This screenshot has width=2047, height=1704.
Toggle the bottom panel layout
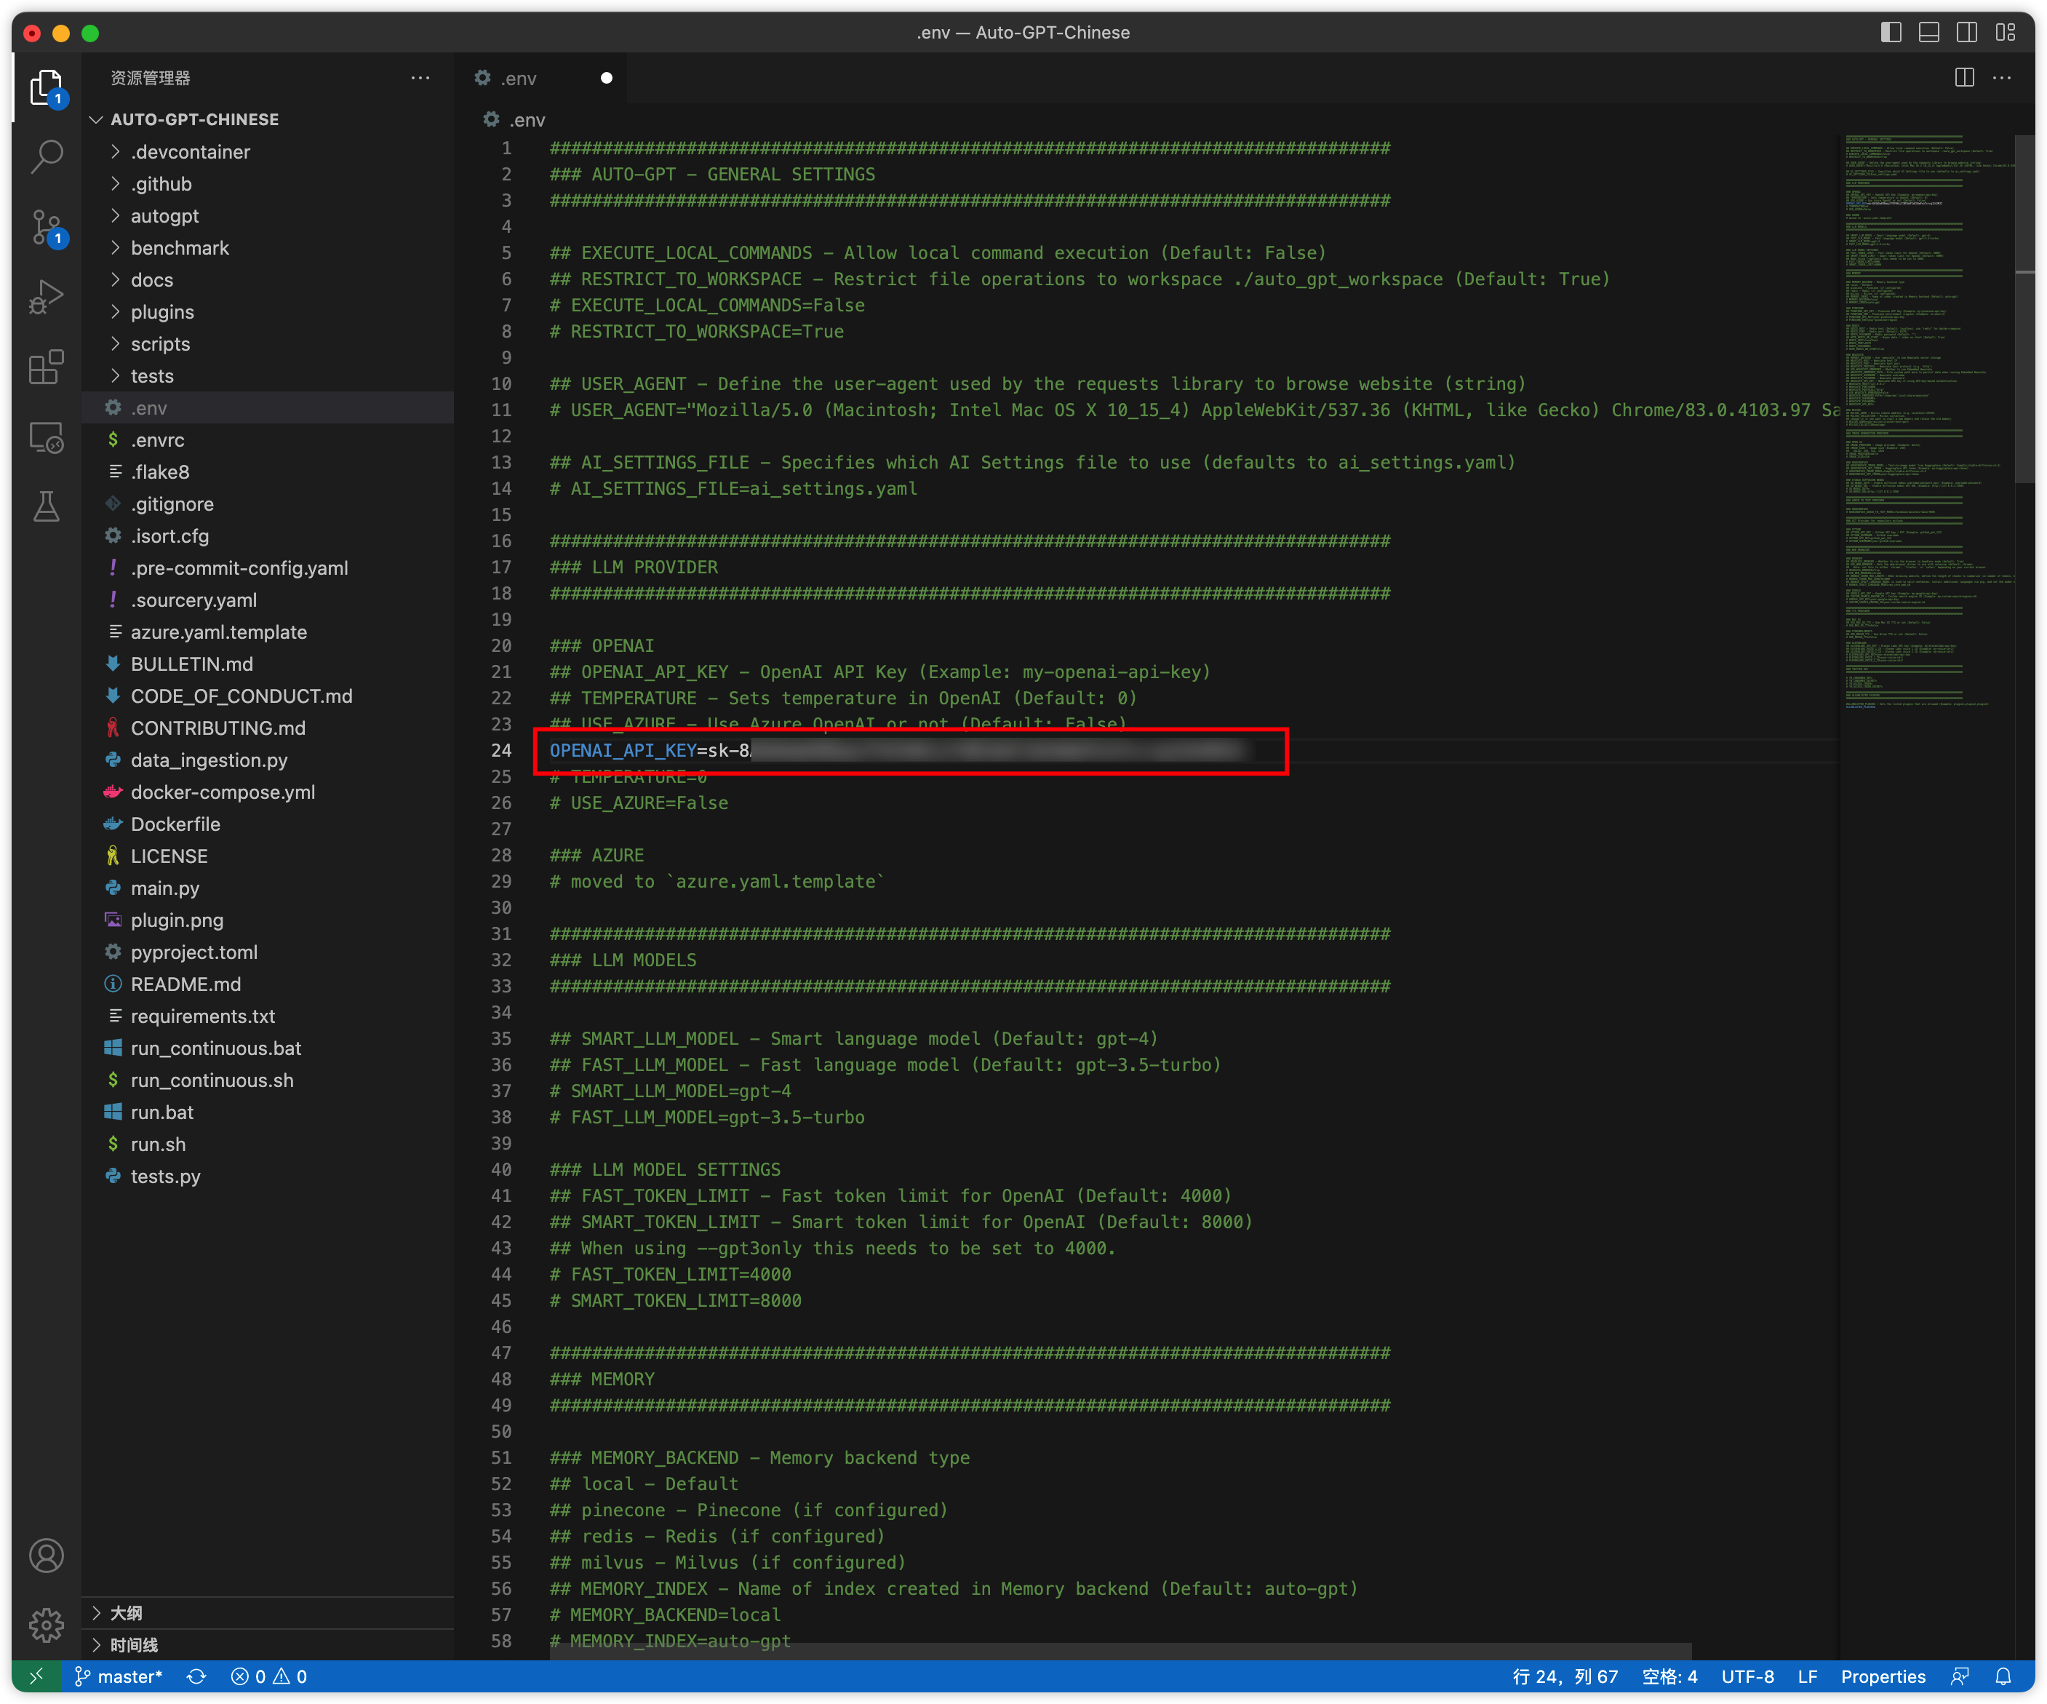click(x=1928, y=32)
